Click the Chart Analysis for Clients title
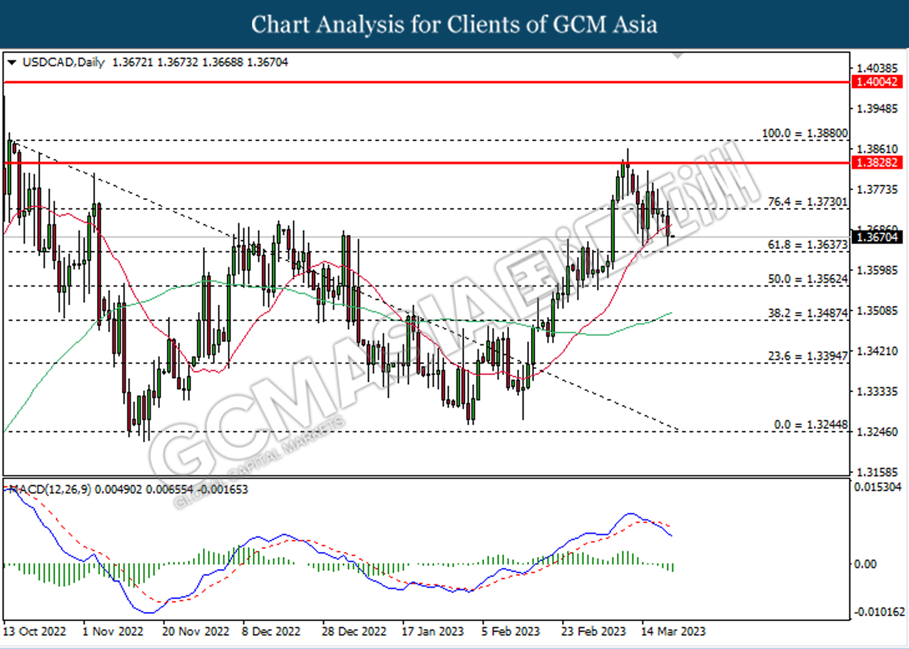Viewport: 909px width, 649px height. click(454, 24)
